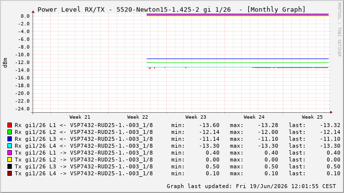Click the Week 23 axis label
The image size is (344, 193).
(196, 117)
